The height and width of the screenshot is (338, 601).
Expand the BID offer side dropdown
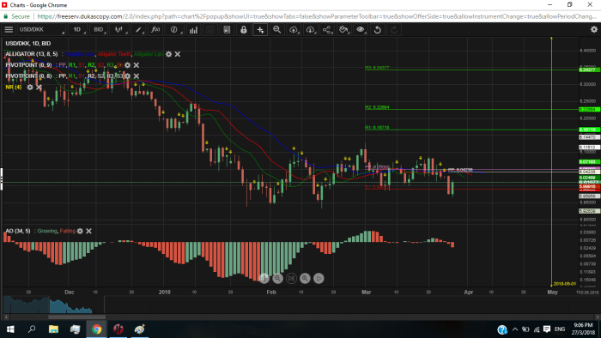pyautogui.click(x=100, y=29)
